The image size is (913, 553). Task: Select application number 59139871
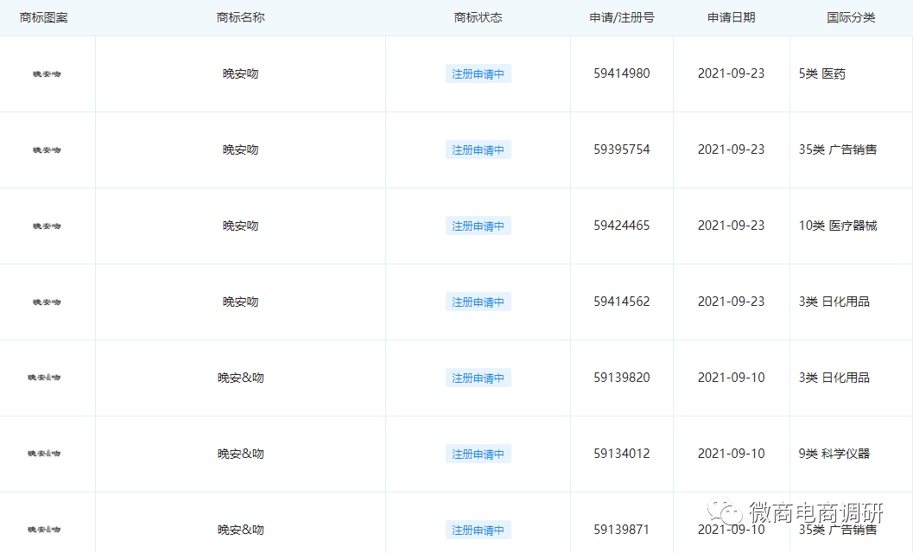(622, 530)
